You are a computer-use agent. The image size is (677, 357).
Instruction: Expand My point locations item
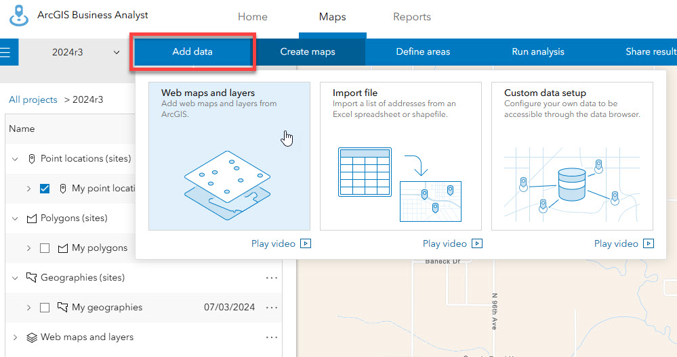pos(28,189)
